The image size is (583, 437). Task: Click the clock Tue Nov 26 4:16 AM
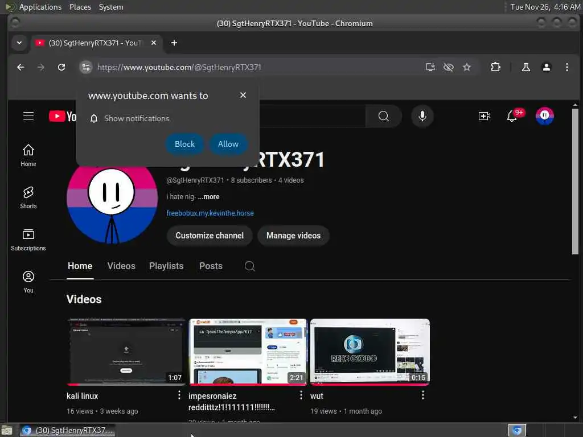point(545,7)
